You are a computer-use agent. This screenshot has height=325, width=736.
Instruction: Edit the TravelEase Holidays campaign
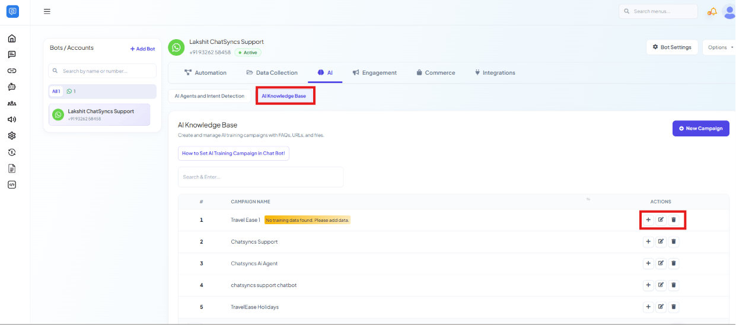pos(661,307)
